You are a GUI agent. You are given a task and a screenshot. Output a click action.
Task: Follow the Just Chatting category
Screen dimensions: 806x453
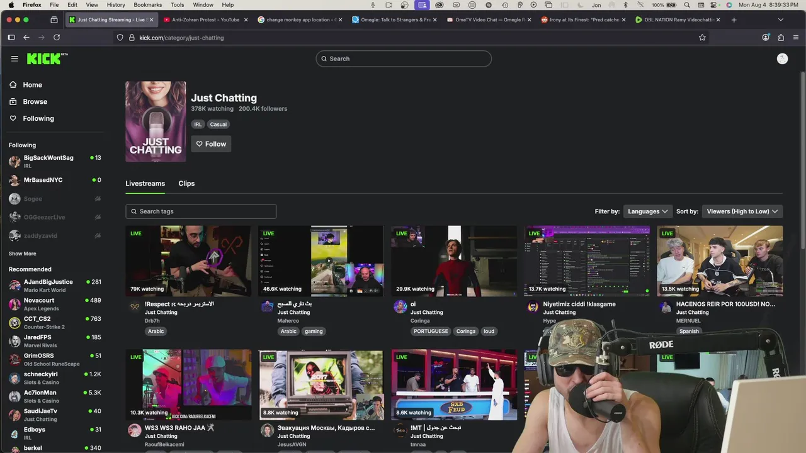(x=211, y=144)
